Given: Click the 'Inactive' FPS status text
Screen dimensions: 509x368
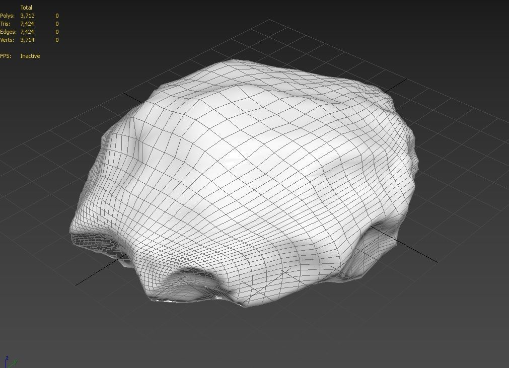Looking at the screenshot, I should tap(30, 56).
